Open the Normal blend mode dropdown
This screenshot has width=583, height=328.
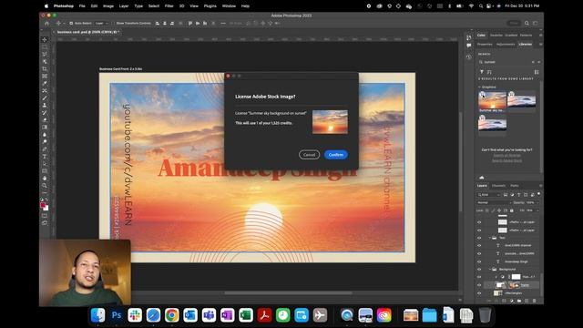[494, 202]
